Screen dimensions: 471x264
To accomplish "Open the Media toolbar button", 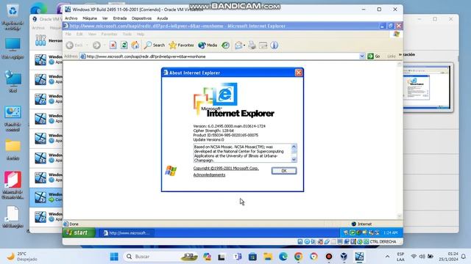I will pyautogui.click(x=208, y=45).
